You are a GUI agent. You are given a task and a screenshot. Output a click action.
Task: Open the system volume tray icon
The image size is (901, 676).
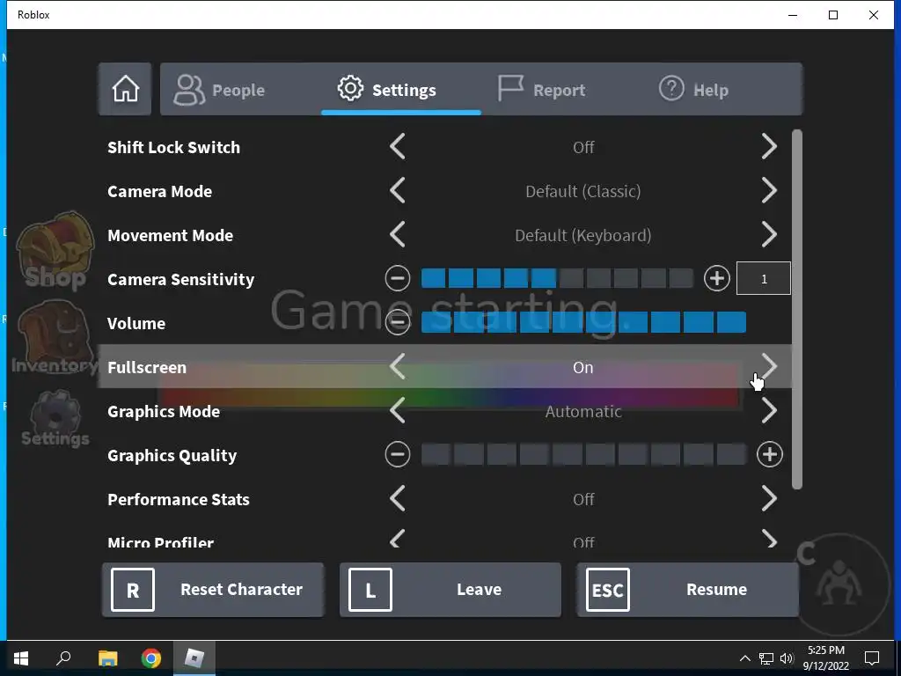click(x=787, y=658)
